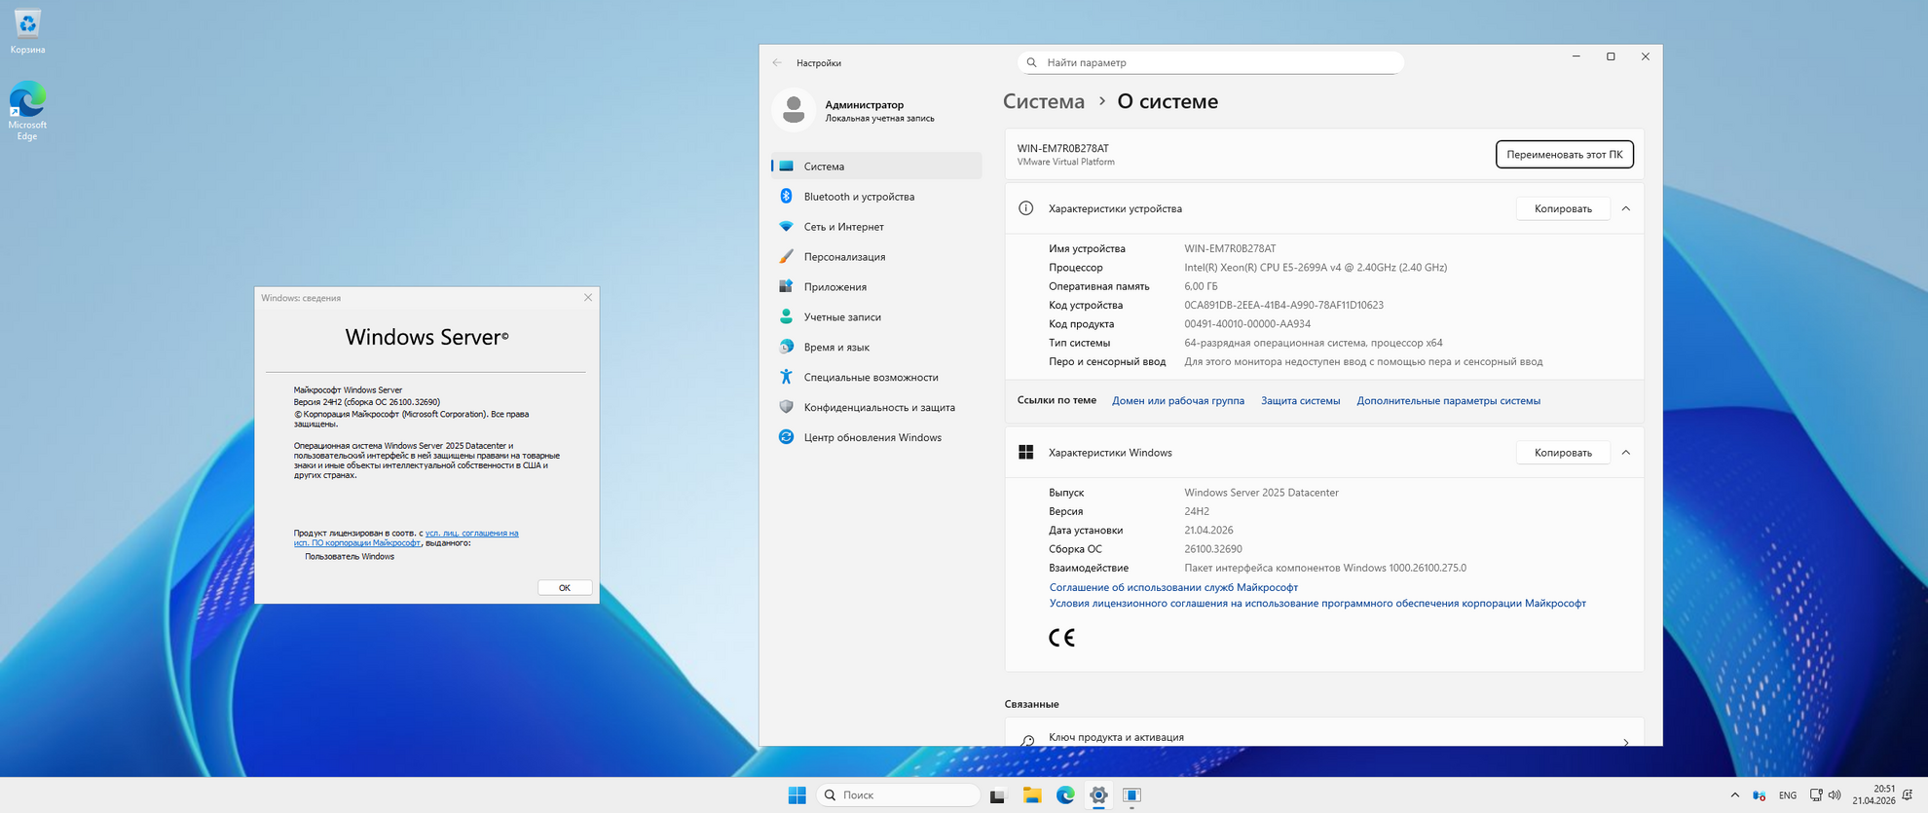
Task: Click Переименовать этот ПК button
Action: coord(1564,155)
